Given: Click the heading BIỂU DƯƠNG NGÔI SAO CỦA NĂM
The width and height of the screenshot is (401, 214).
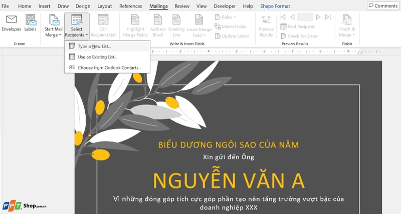Looking at the screenshot, I should 229,145.
